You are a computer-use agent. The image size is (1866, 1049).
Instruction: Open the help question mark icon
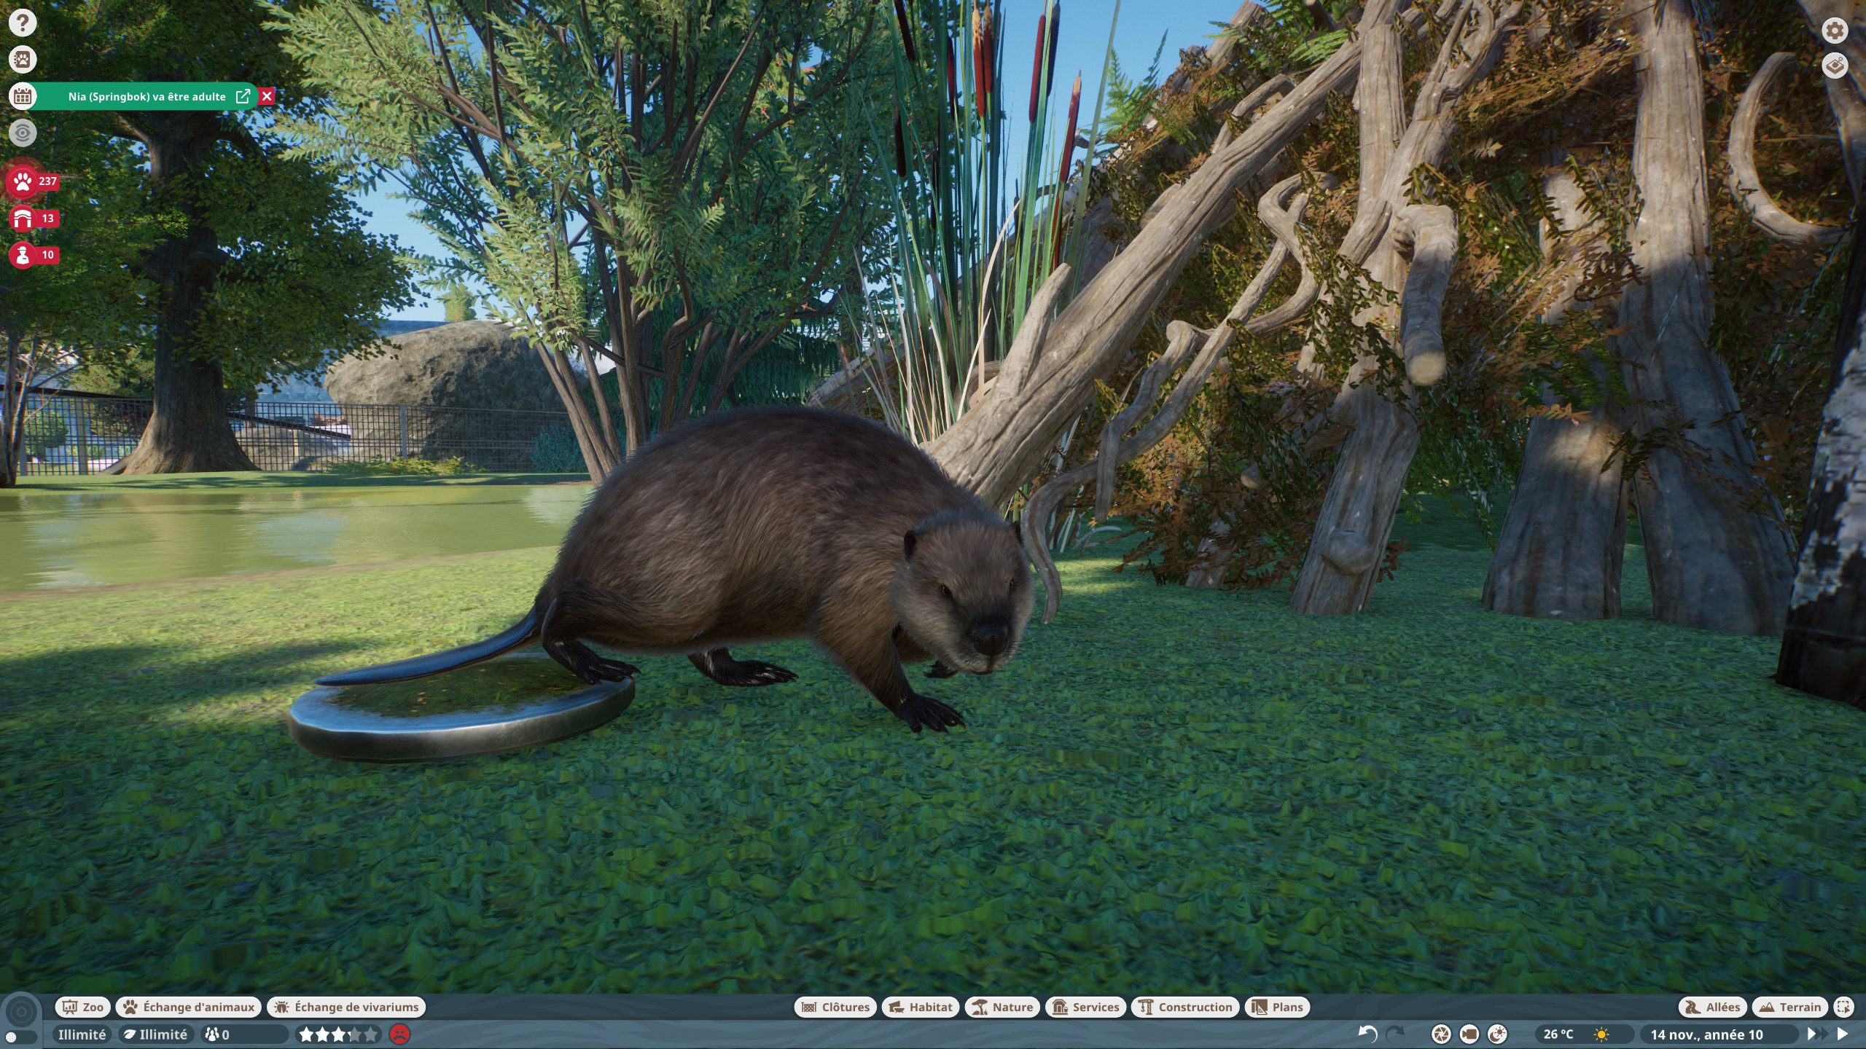click(x=23, y=23)
